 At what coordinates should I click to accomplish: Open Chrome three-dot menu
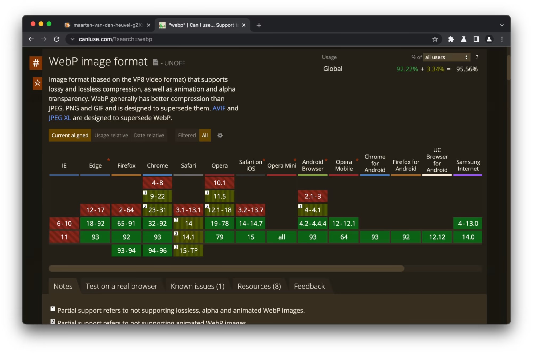(x=502, y=39)
